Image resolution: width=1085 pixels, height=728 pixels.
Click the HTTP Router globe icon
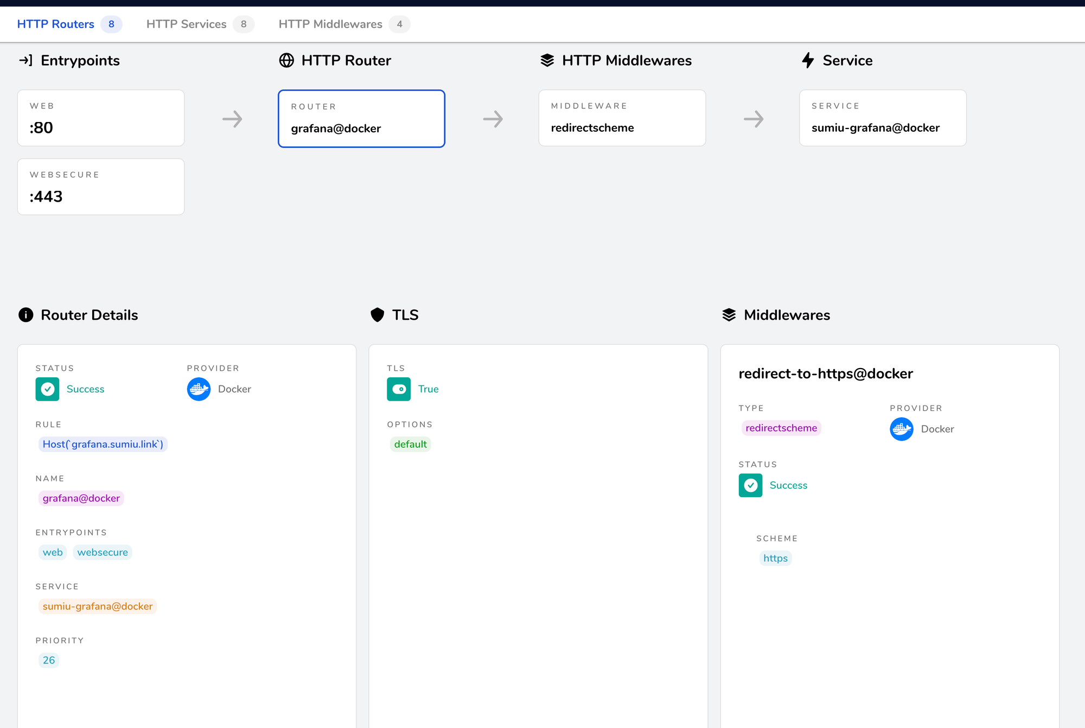[x=286, y=60]
